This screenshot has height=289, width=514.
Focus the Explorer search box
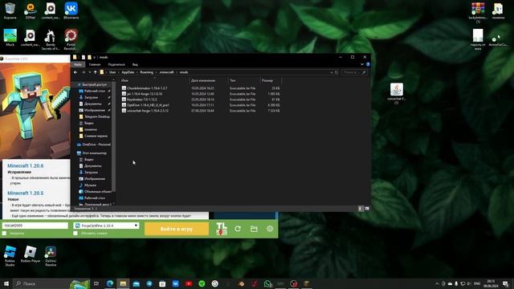[354, 72]
